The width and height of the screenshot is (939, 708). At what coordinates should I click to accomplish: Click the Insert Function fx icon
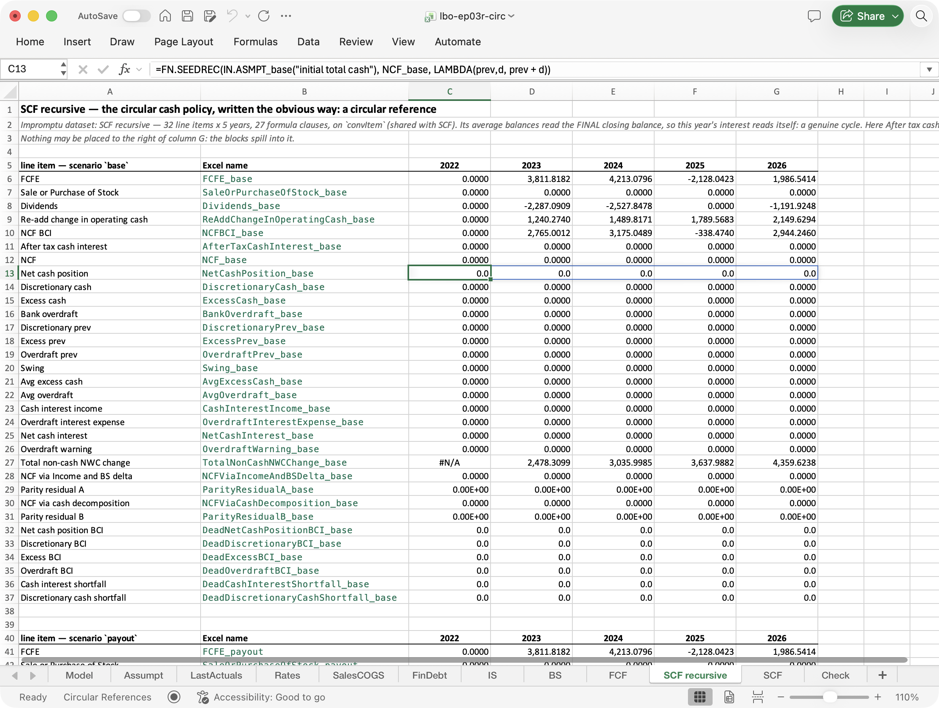tap(124, 69)
